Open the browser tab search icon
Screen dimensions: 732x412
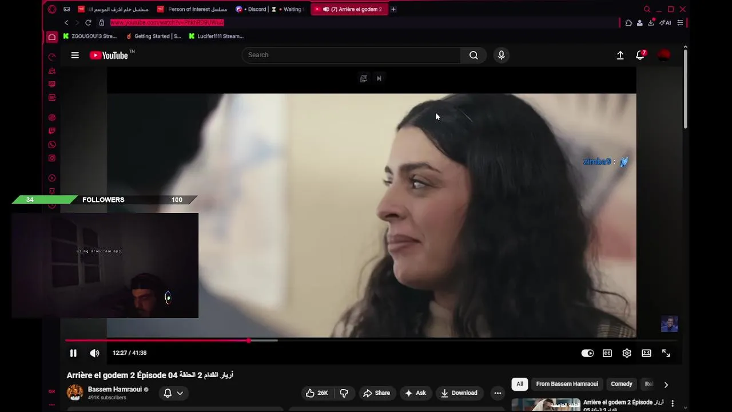pyautogui.click(x=647, y=9)
